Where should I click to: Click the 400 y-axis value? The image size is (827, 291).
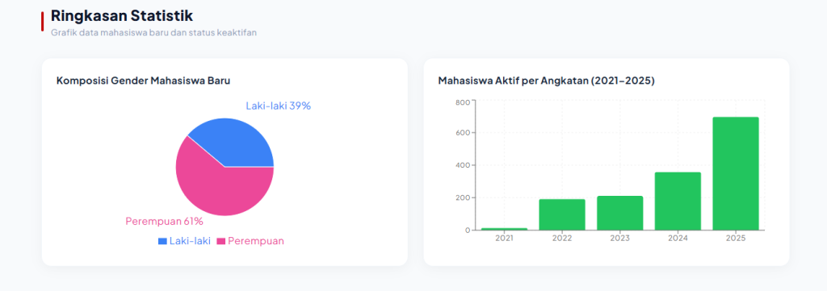pyautogui.click(x=463, y=165)
